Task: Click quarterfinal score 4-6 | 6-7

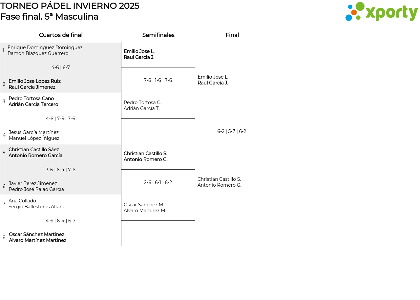Action: pyautogui.click(x=61, y=67)
